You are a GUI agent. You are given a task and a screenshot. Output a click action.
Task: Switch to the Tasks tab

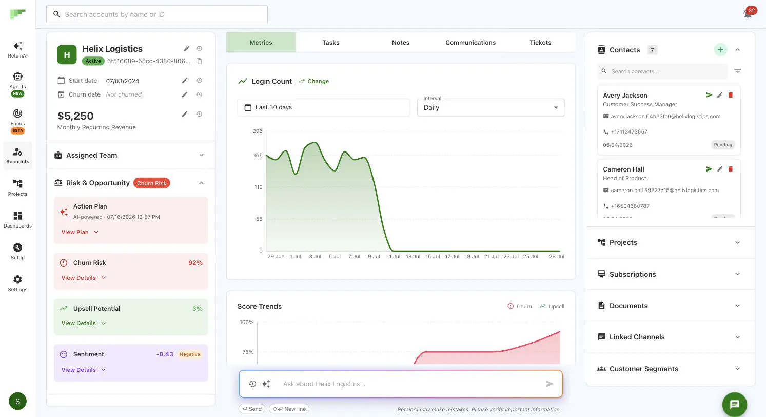click(331, 42)
